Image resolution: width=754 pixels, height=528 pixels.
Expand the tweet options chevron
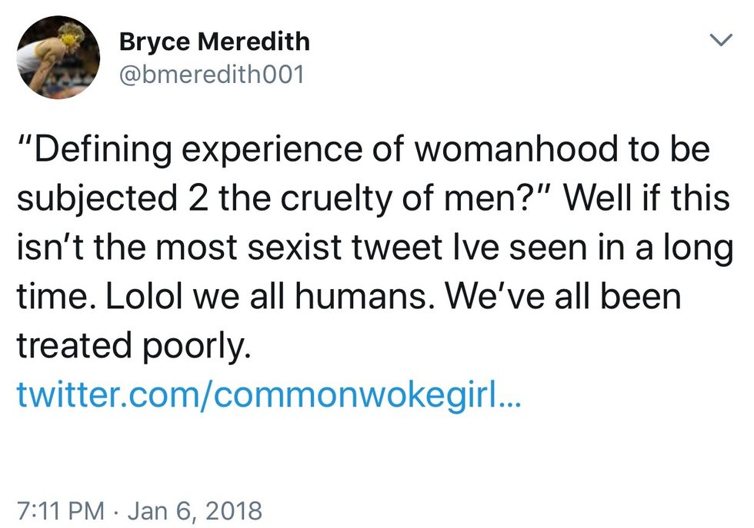point(719,40)
